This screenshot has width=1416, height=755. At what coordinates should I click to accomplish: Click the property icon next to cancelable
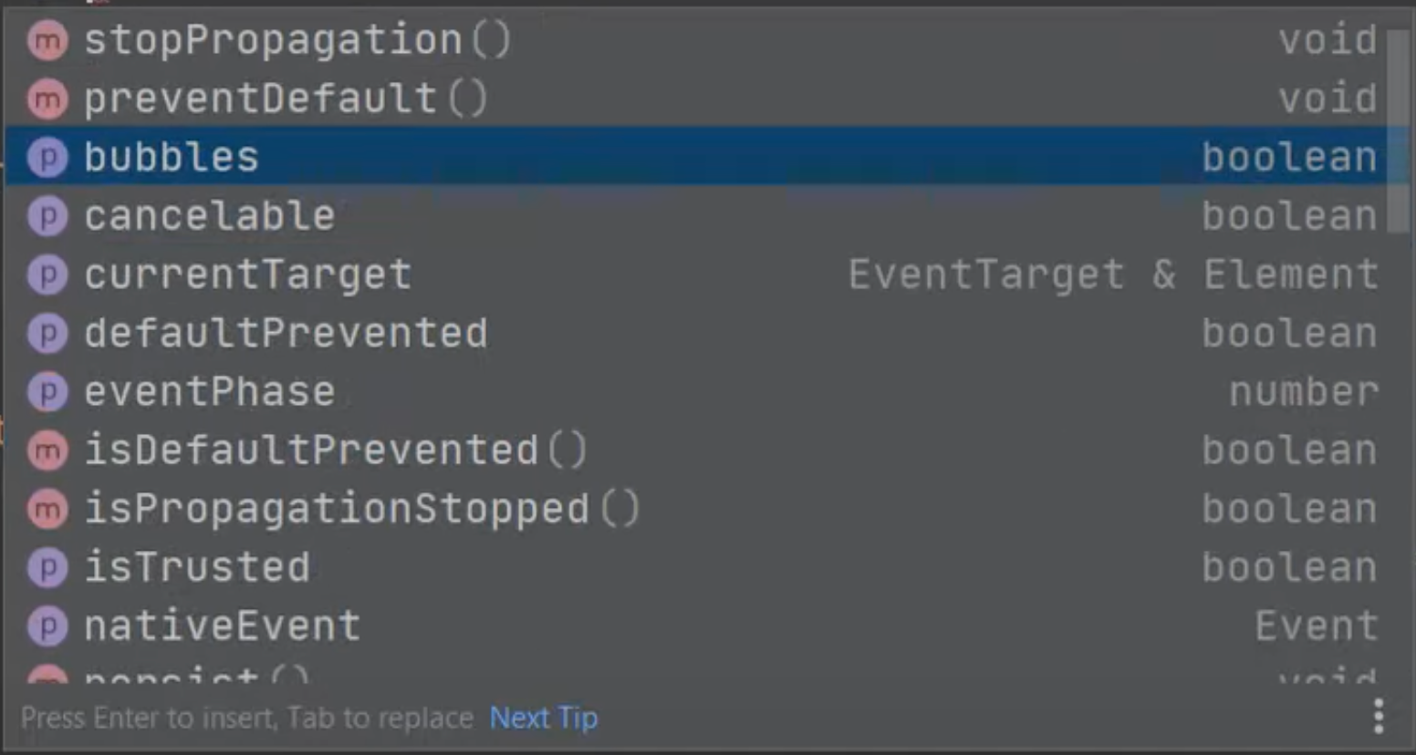point(47,216)
